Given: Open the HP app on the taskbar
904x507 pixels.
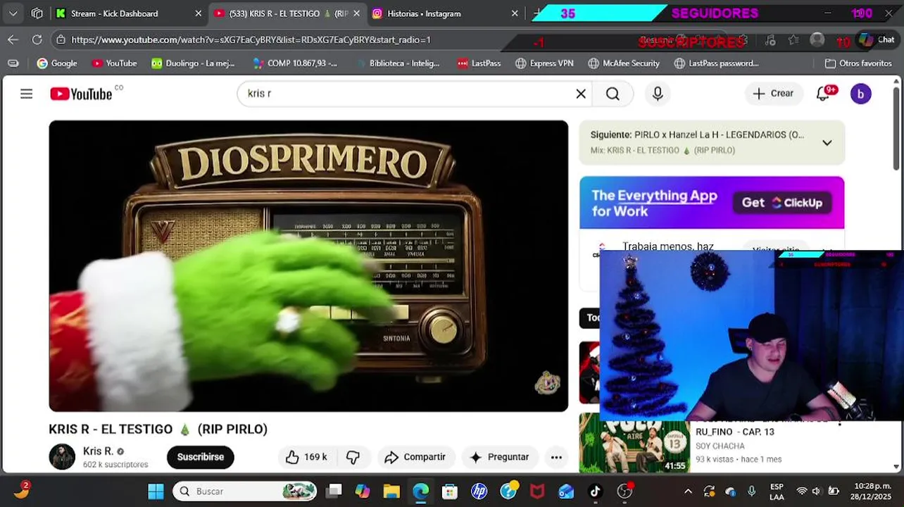Looking at the screenshot, I should pos(479,492).
